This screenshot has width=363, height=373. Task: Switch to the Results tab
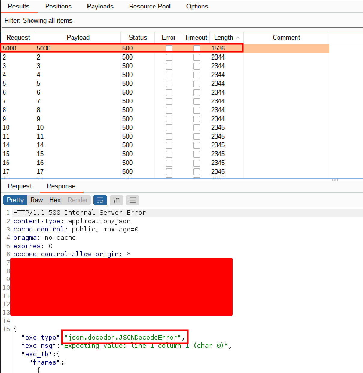tap(19, 6)
